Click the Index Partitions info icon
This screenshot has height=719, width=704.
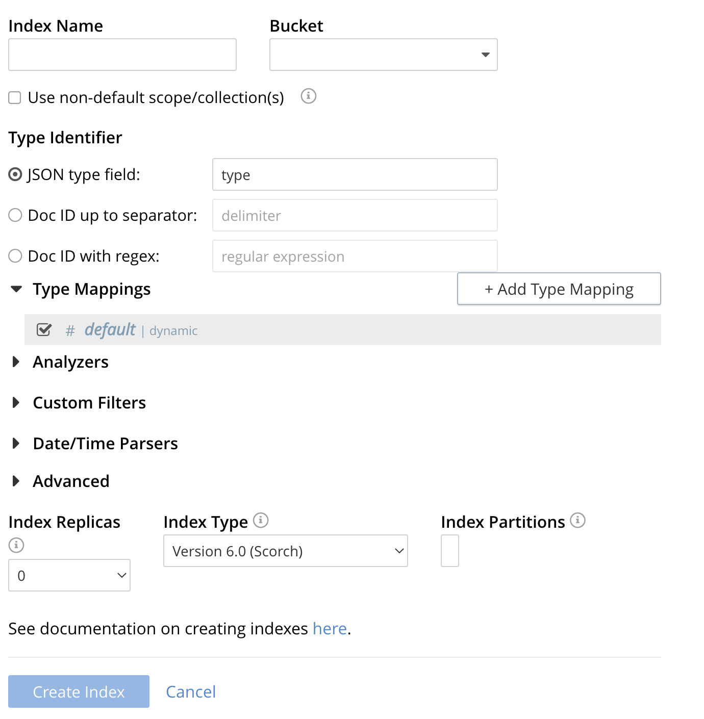[x=577, y=520]
